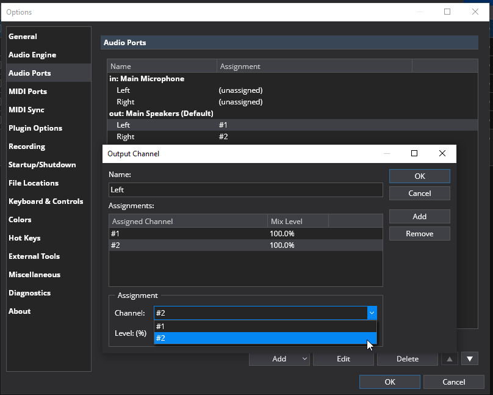Screen dimensions: 493x395
Task: Click the Name column header in Audio Ports
Action: (162, 67)
